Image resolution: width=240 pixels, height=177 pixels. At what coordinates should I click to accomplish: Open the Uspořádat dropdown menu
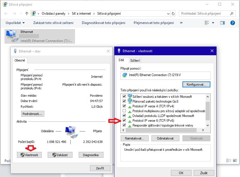[15, 23]
